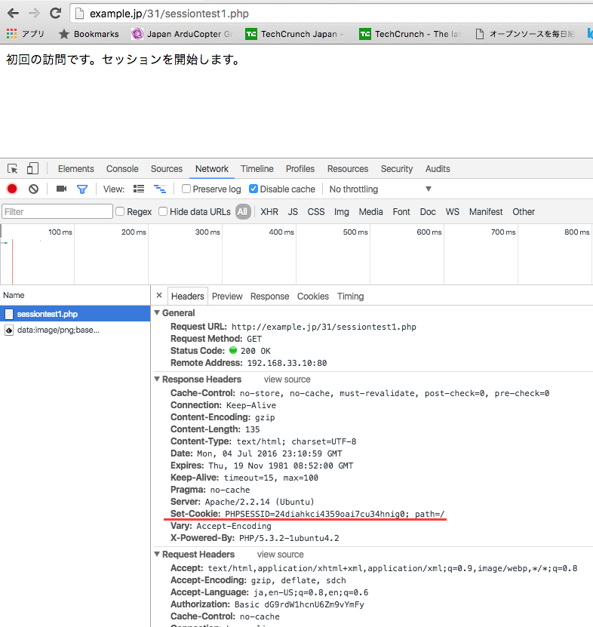The image size is (593, 627).
Task: Filter requests by CSS
Action: [x=316, y=211]
